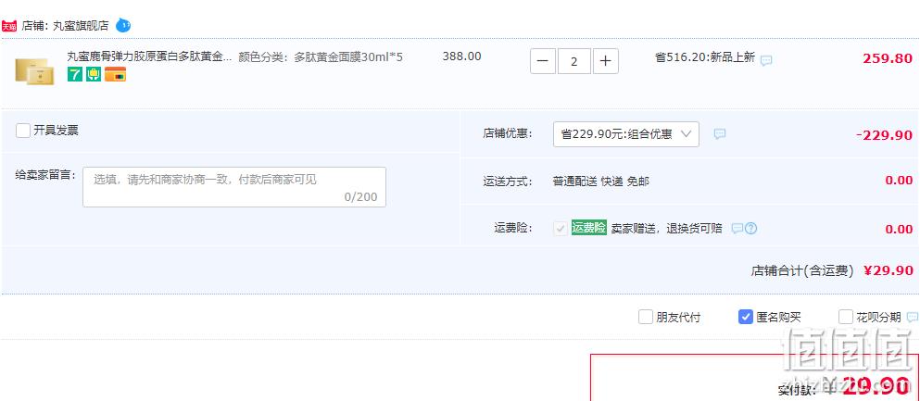Click the green 运费险 label badge
920x401 pixels.
pos(589,228)
